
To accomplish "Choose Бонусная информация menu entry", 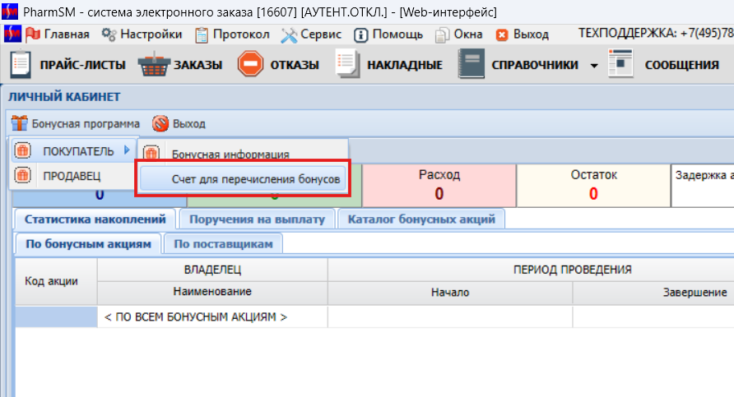I will pos(230,154).
